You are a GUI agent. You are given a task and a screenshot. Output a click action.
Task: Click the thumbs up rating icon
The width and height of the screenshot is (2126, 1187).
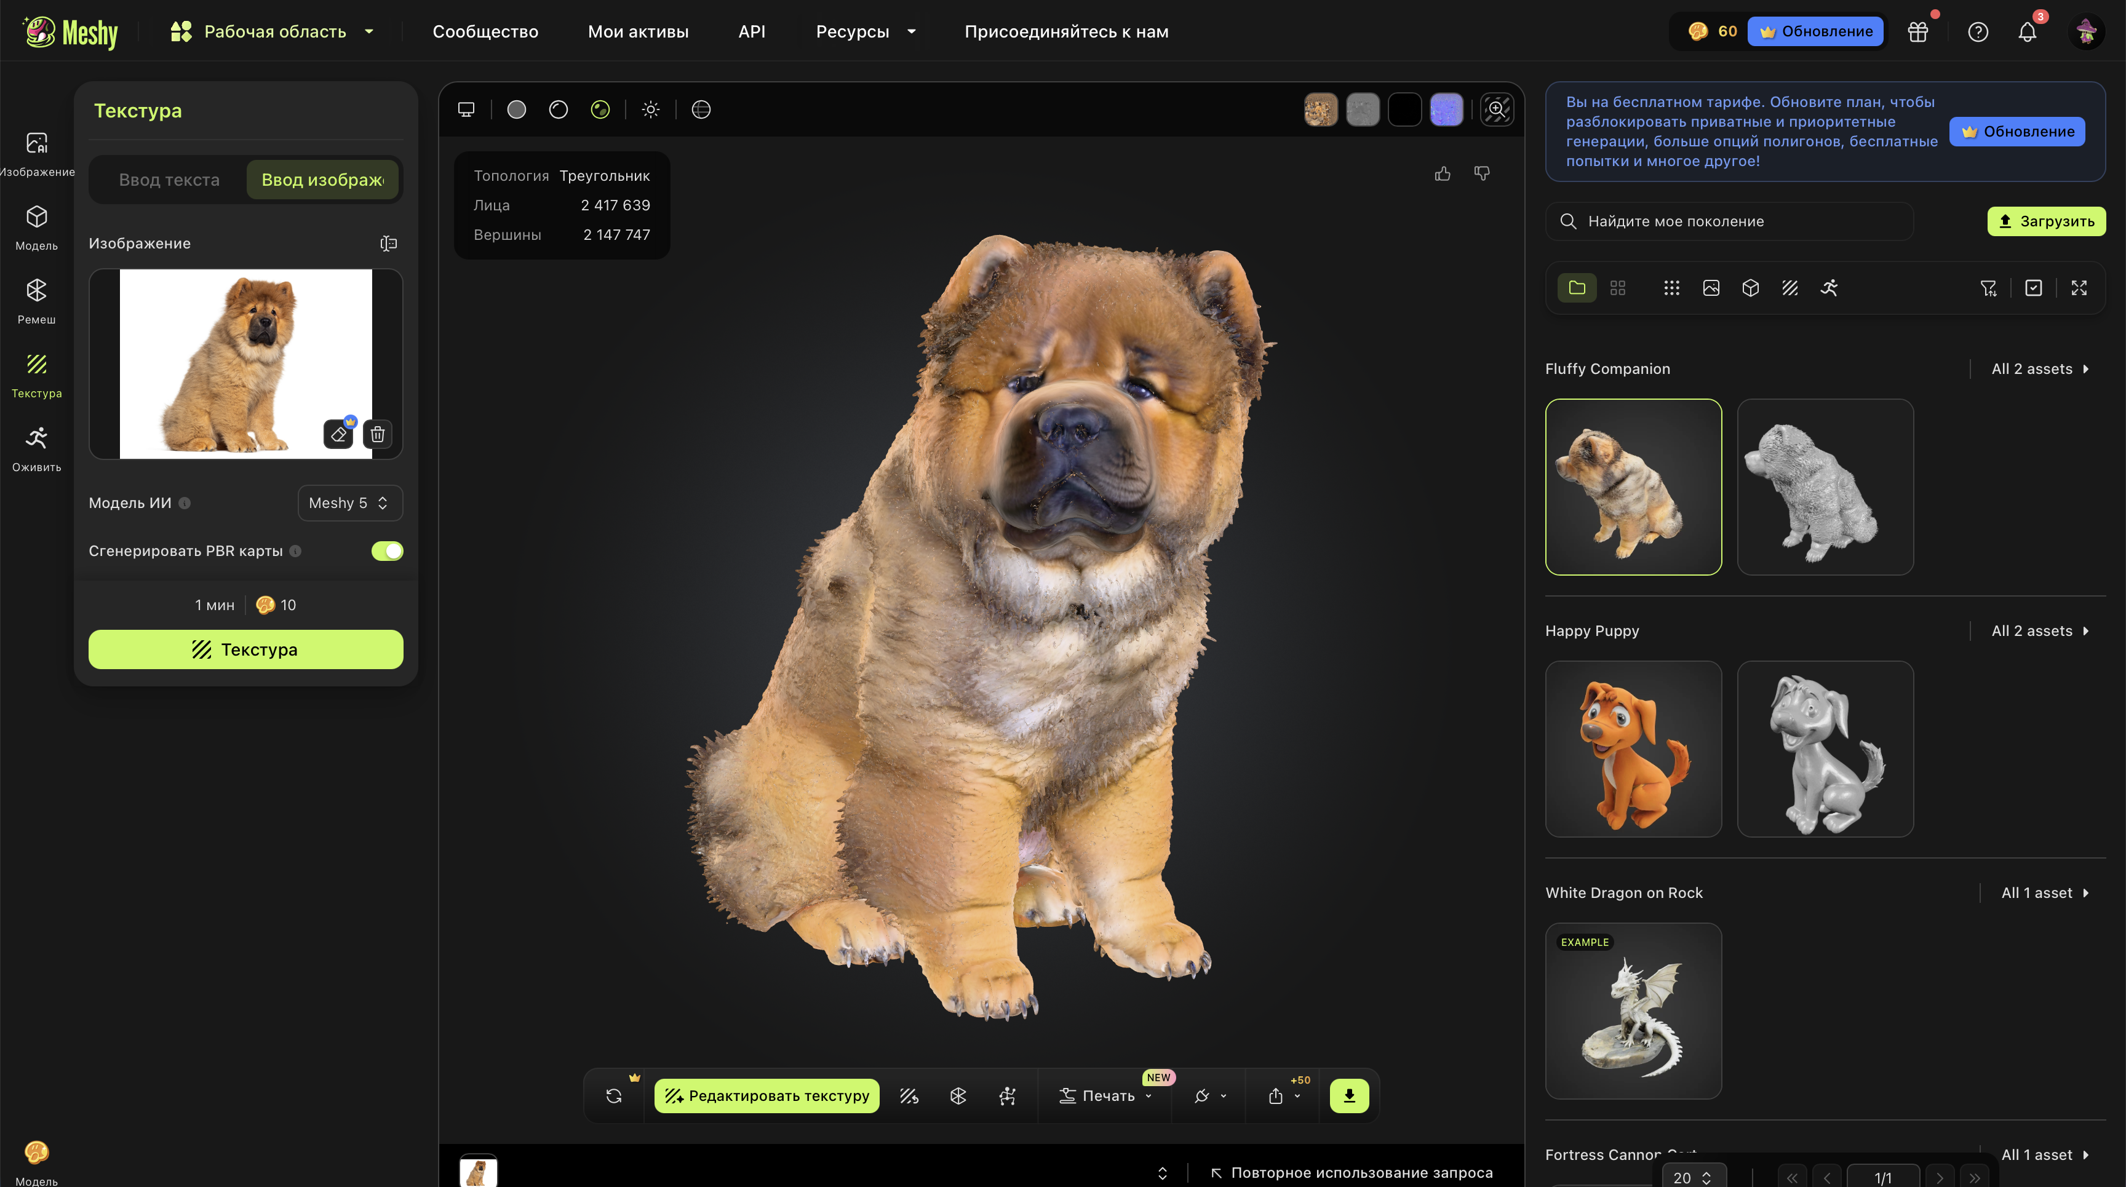tap(1442, 173)
